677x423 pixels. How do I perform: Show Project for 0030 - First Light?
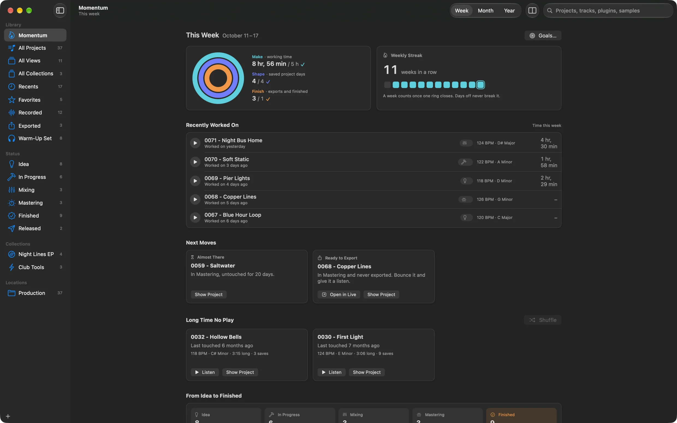[367, 372]
